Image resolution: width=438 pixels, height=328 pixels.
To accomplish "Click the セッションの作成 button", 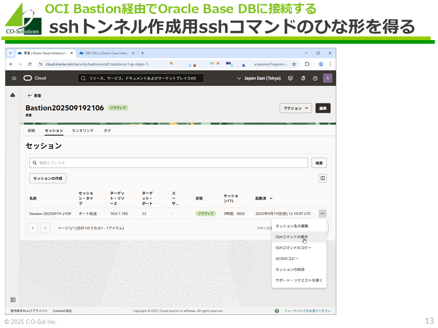I will pos(48,178).
